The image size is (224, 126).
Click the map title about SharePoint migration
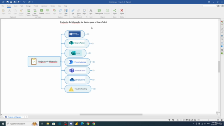83,22
